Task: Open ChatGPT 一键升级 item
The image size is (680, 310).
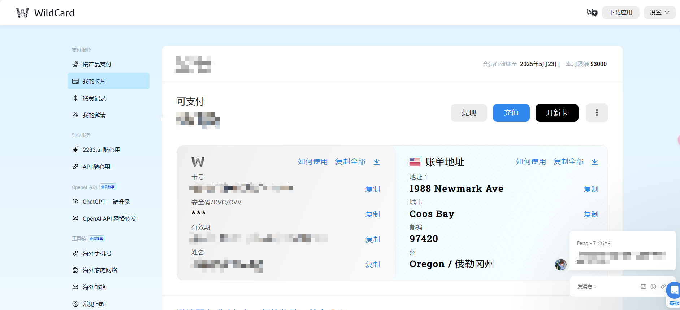Action: (108, 201)
